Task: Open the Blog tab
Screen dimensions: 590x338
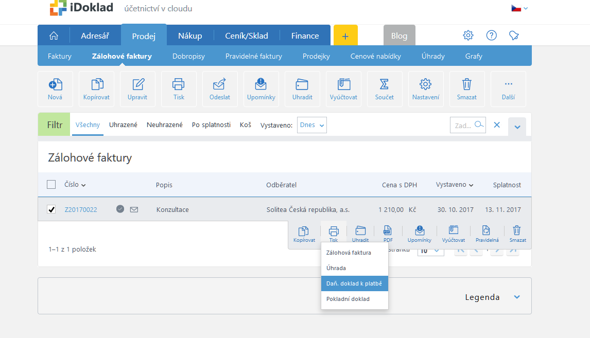Action: 399,35
